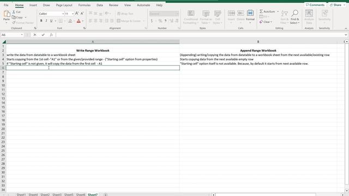Switch to the Insert tab

tap(33, 5)
